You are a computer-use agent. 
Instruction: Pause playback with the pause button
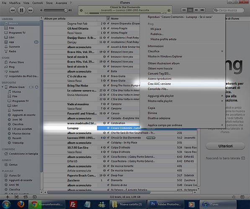(21, 10)
